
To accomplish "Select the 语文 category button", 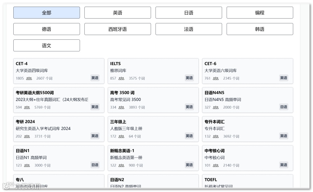I will click(46, 45).
